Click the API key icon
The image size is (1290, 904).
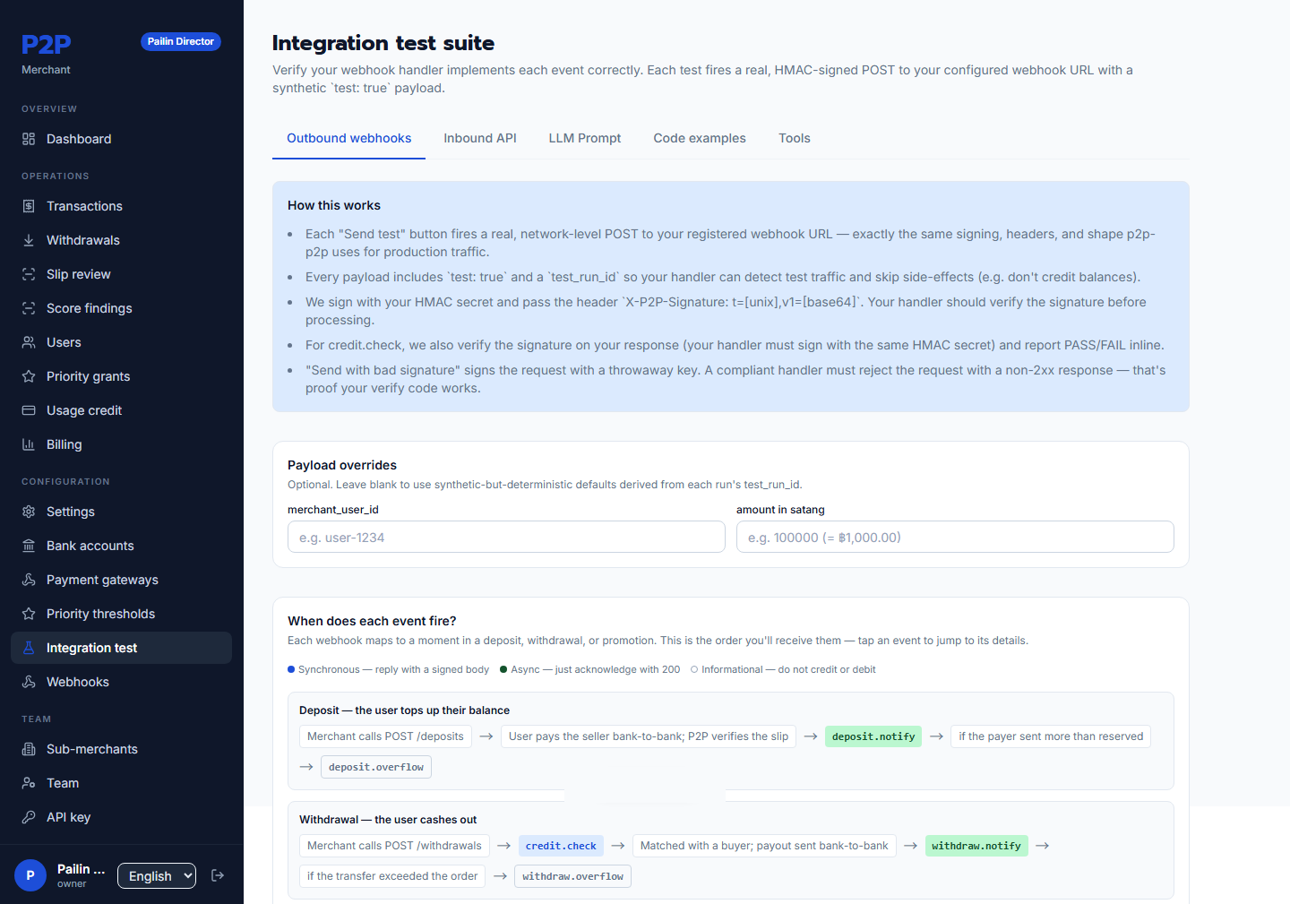click(29, 817)
